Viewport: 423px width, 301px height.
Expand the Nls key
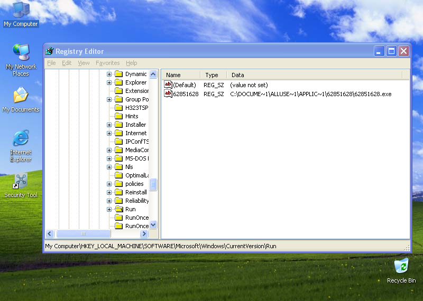point(109,167)
